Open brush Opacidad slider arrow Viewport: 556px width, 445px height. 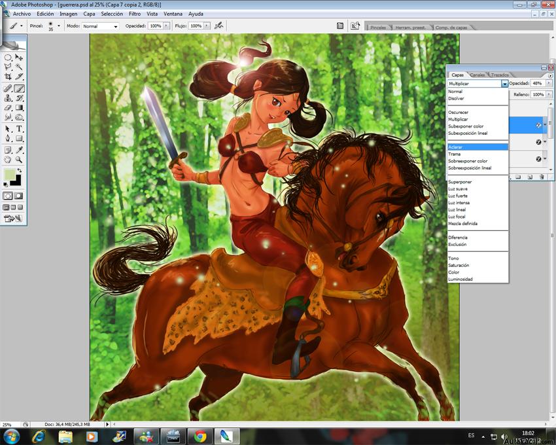tap(166, 26)
